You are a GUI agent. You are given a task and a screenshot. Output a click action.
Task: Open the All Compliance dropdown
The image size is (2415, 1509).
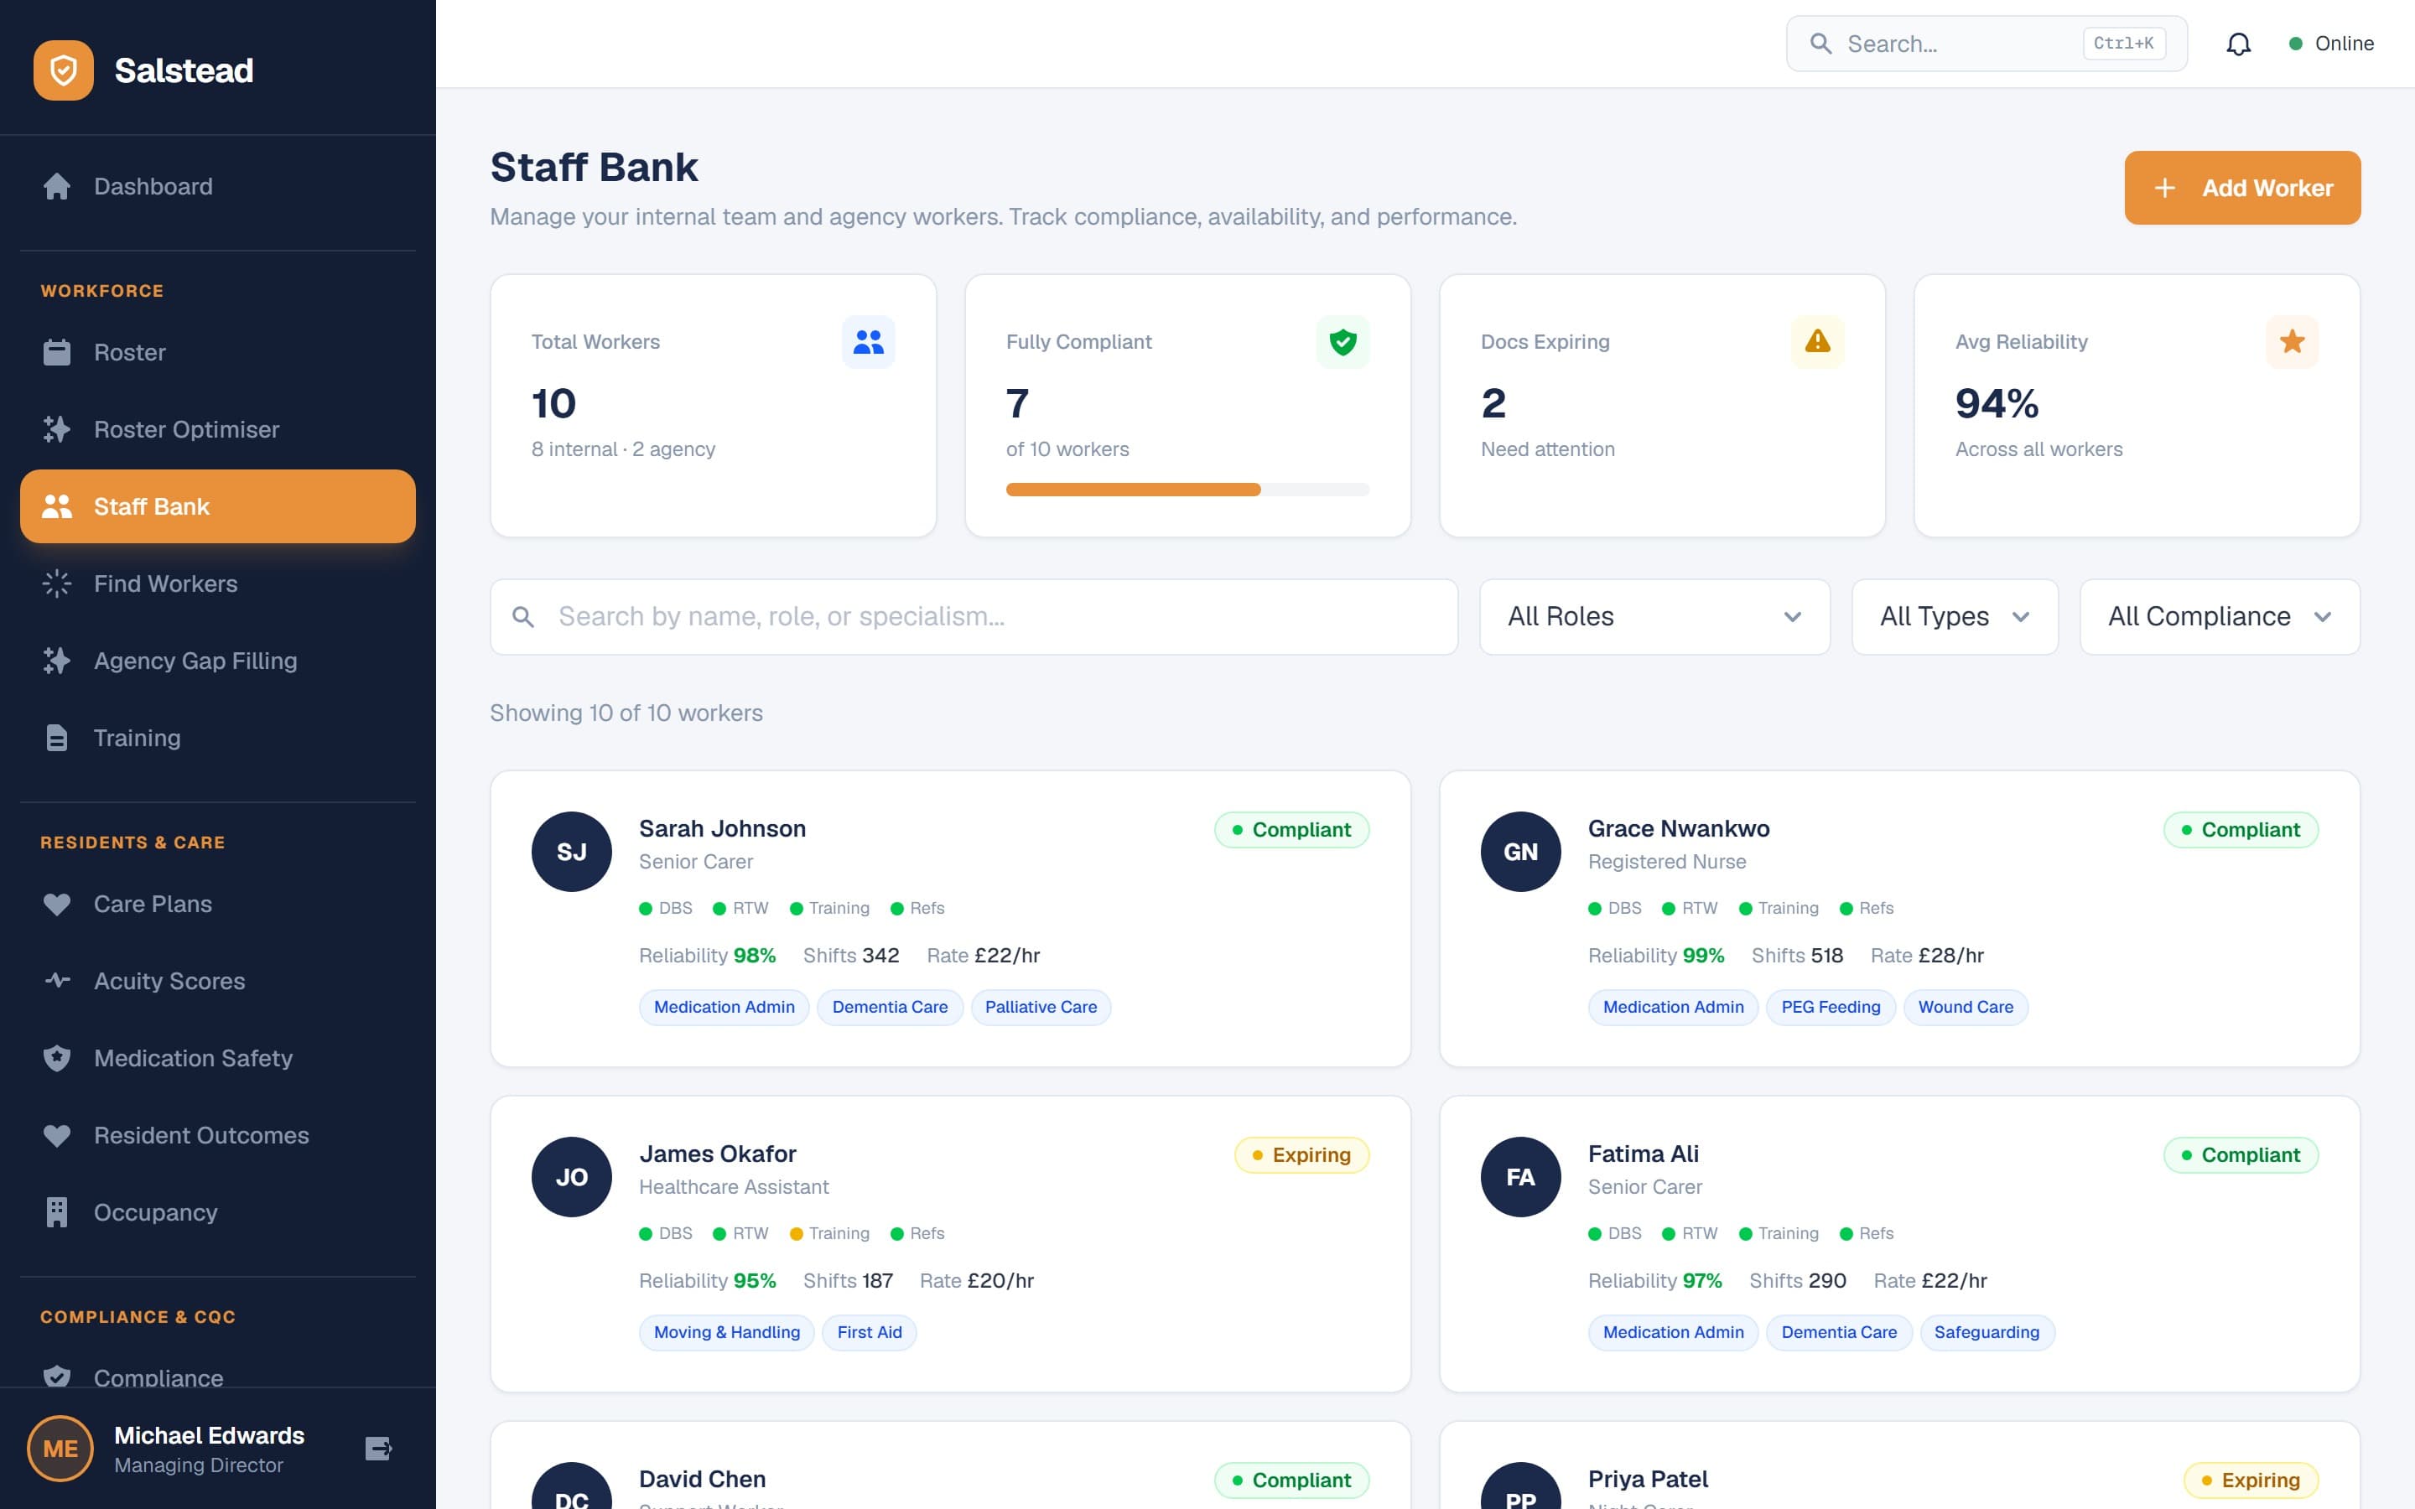(2220, 617)
